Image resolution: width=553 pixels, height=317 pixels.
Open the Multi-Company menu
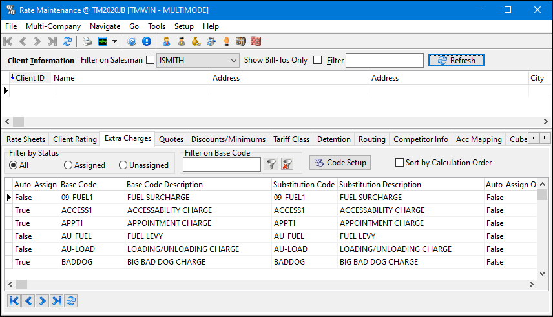pos(53,26)
